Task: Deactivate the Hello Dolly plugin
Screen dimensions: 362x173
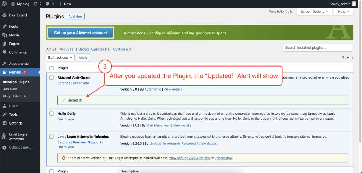Action: [x=65, y=119]
